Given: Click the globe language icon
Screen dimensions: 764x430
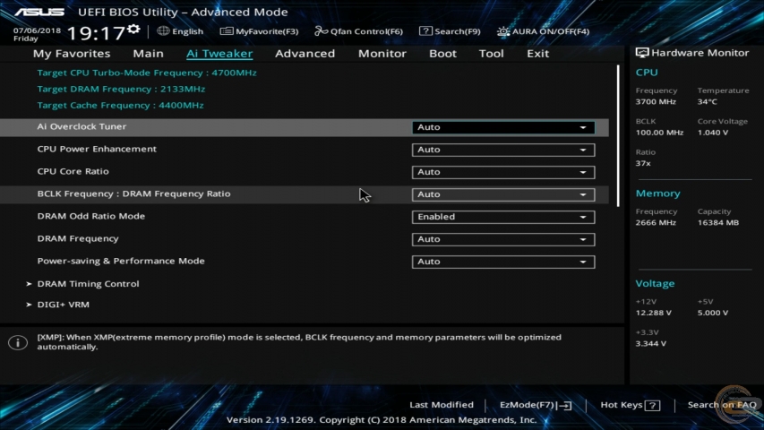Looking at the screenshot, I should point(163,31).
